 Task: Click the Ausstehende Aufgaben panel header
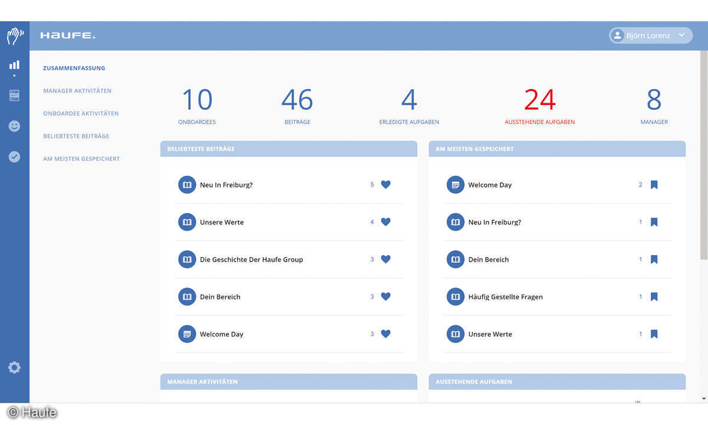coord(557,382)
